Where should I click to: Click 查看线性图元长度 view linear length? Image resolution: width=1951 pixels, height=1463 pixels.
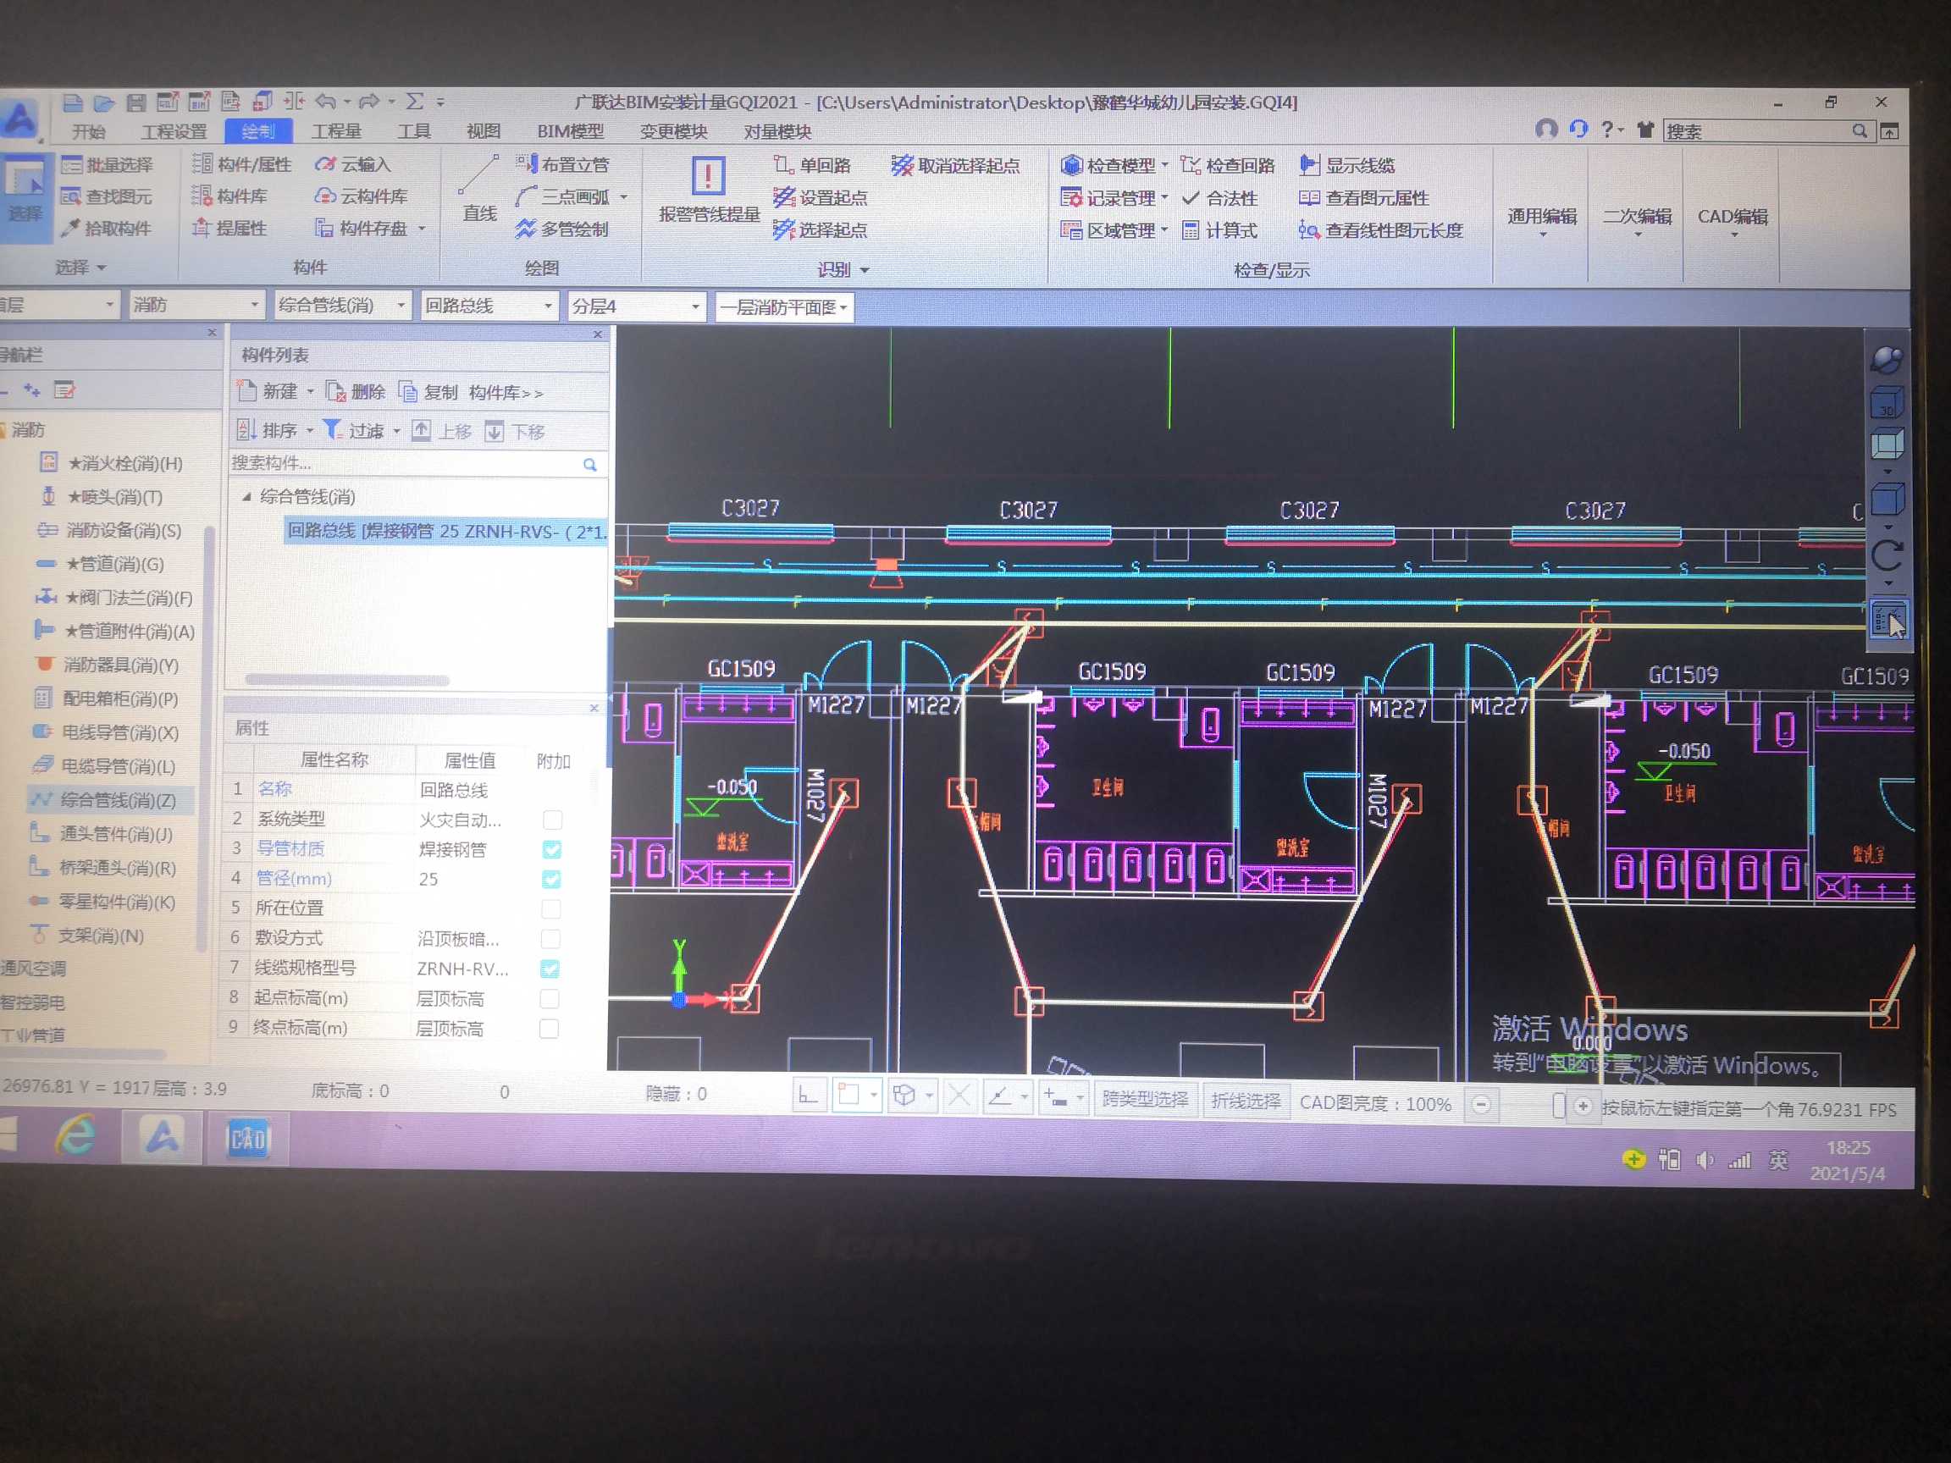coord(1381,231)
